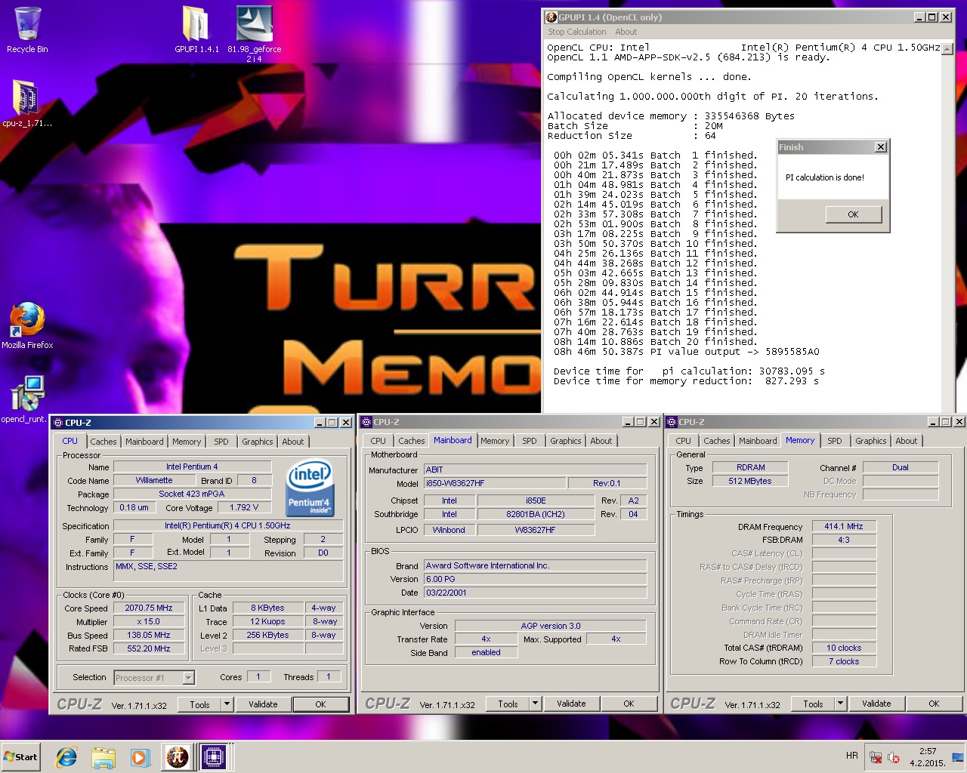Close the Finish dialog with X
The height and width of the screenshot is (773, 967).
point(881,147)
